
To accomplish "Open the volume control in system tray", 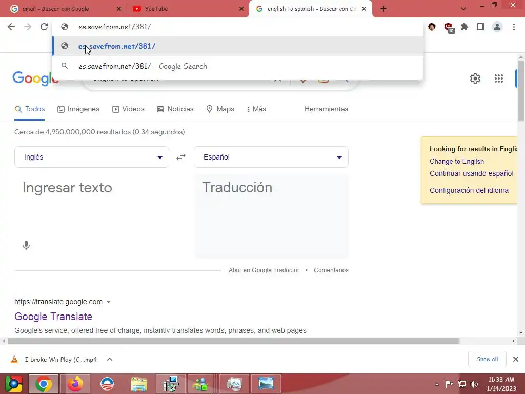I will tap(474, 384).
